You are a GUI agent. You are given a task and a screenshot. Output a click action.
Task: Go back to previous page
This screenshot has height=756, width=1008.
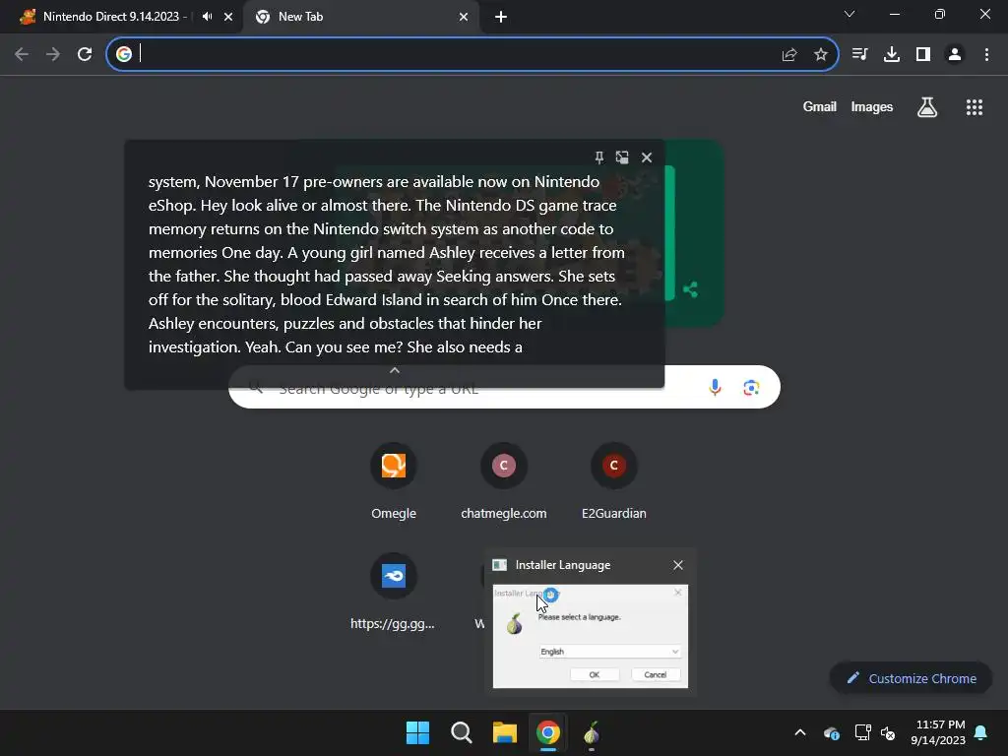(x=22, y=54)
